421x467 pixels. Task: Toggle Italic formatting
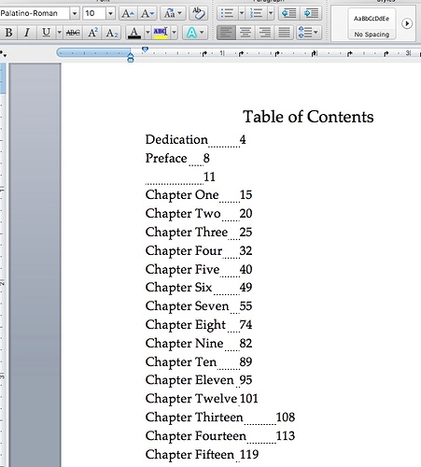[x=27, y=33]
